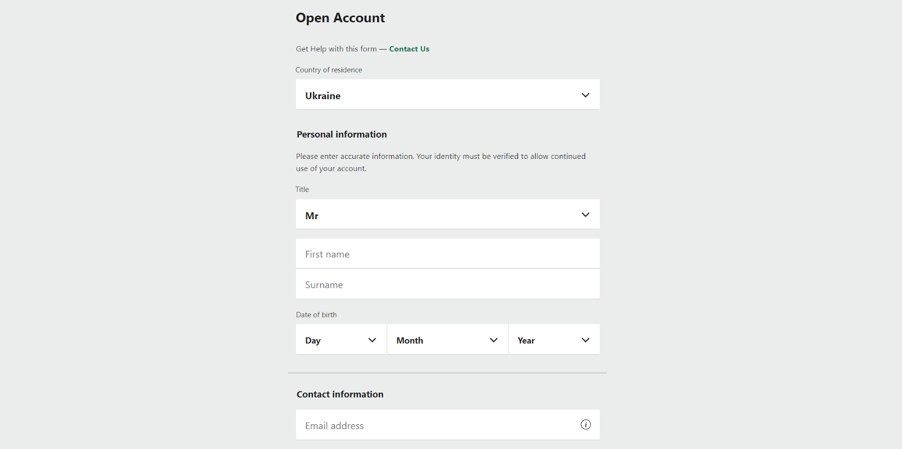
Task: Click the Day dropdown chevron arrow
Action: tap(372, 340)
